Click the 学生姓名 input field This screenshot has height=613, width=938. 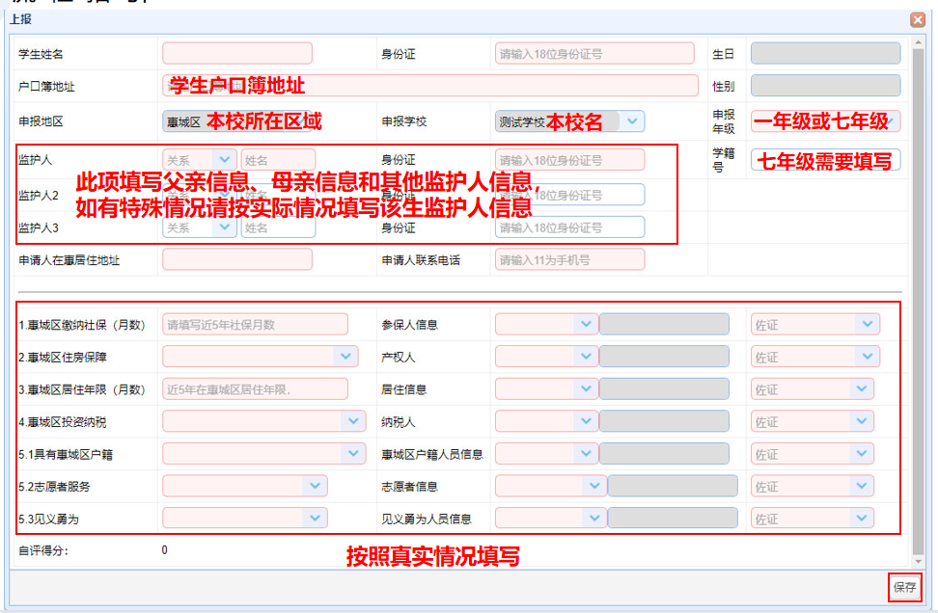237,54
